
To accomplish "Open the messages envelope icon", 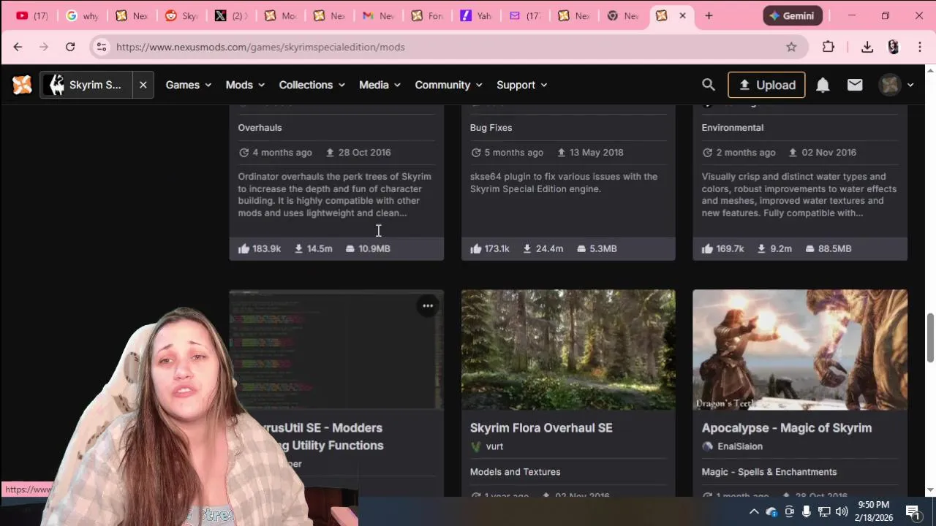I will pyautogui.click(x=855, y=85).
